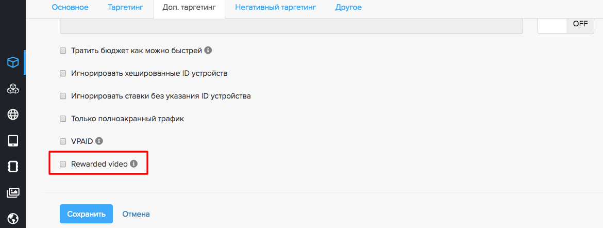Open the stacked cubes sidebar section

13,89
